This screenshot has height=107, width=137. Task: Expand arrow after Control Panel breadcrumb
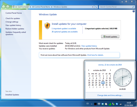[30, 7]
